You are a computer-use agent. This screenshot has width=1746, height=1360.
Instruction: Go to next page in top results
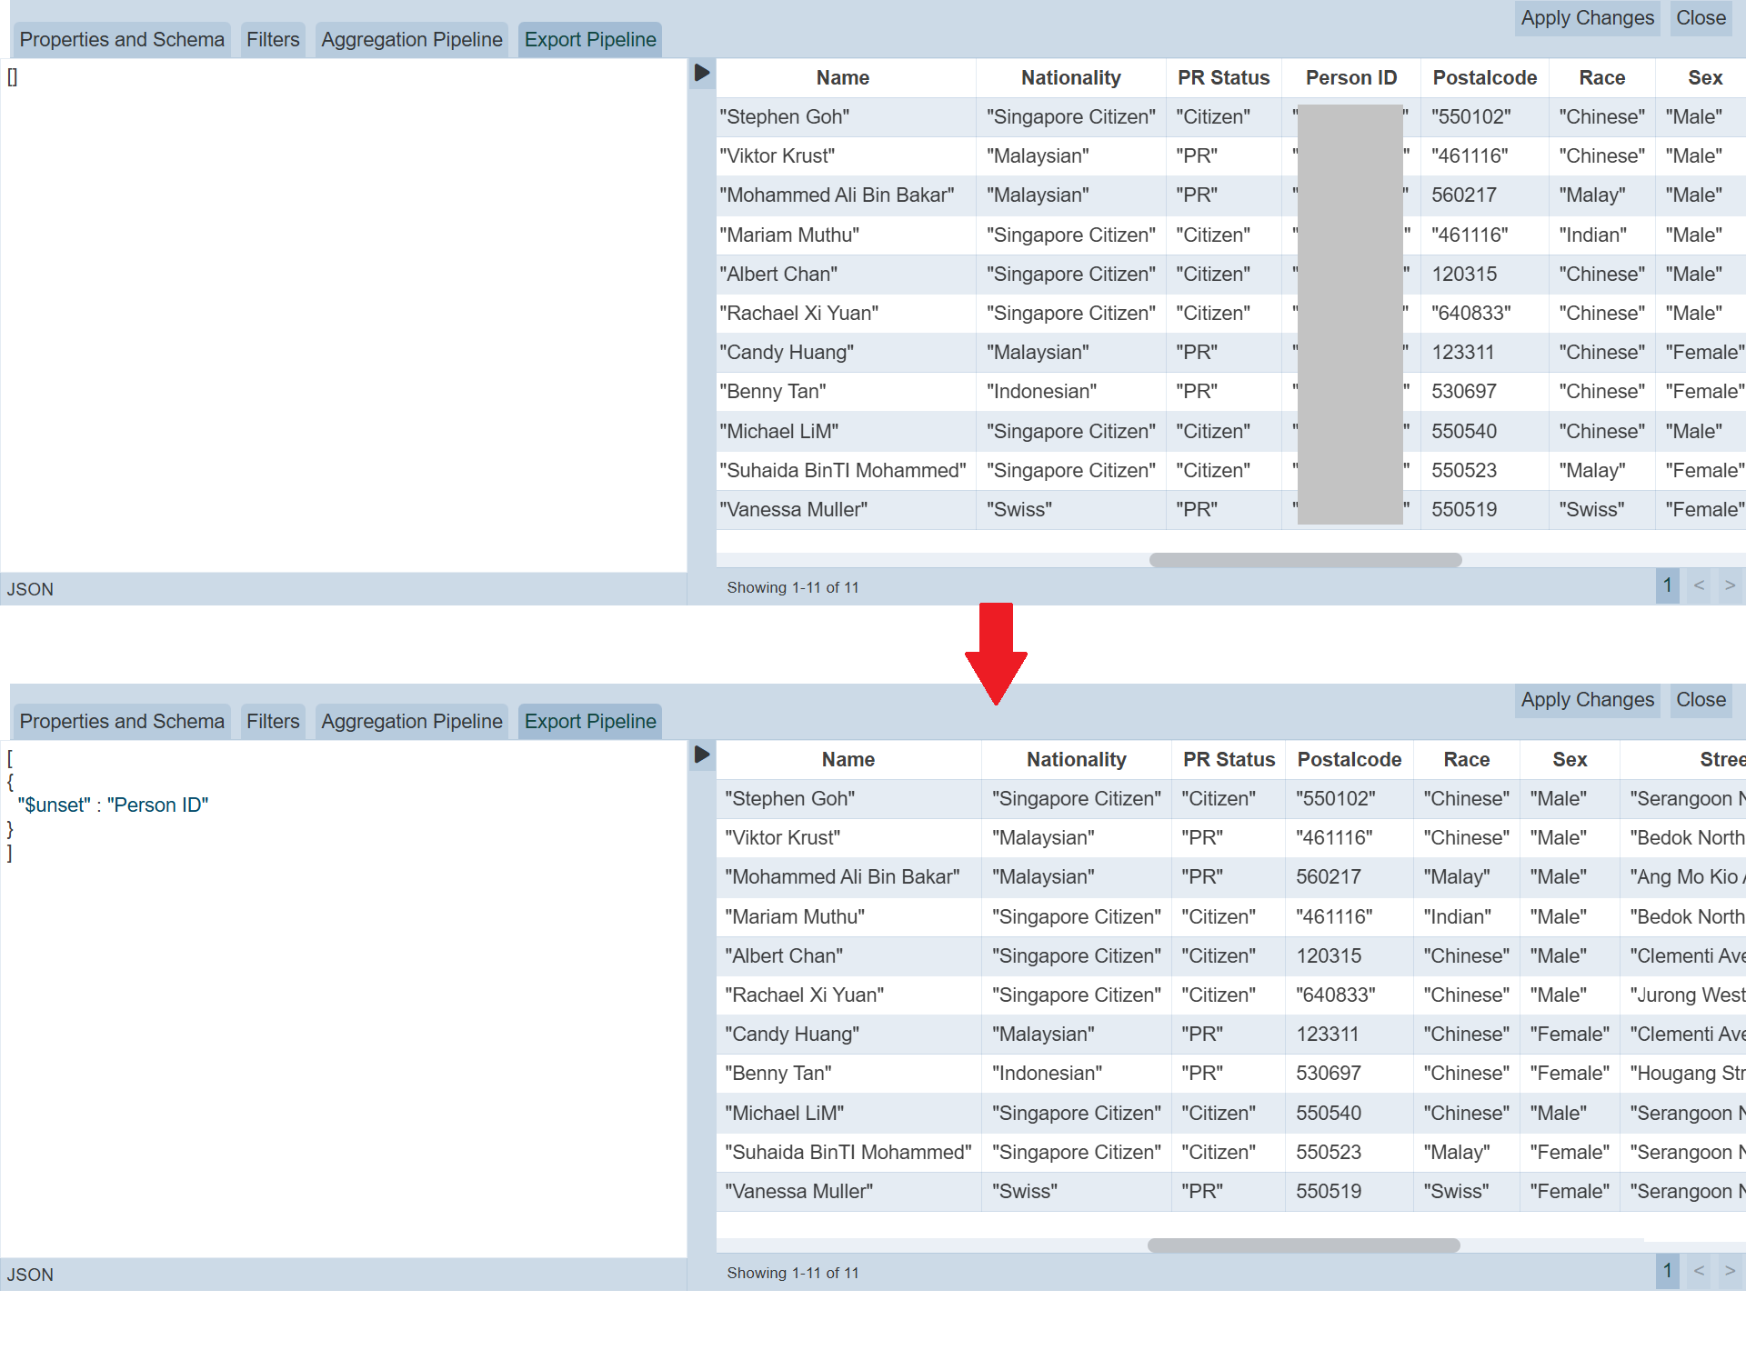click(x=1730, y=586)
